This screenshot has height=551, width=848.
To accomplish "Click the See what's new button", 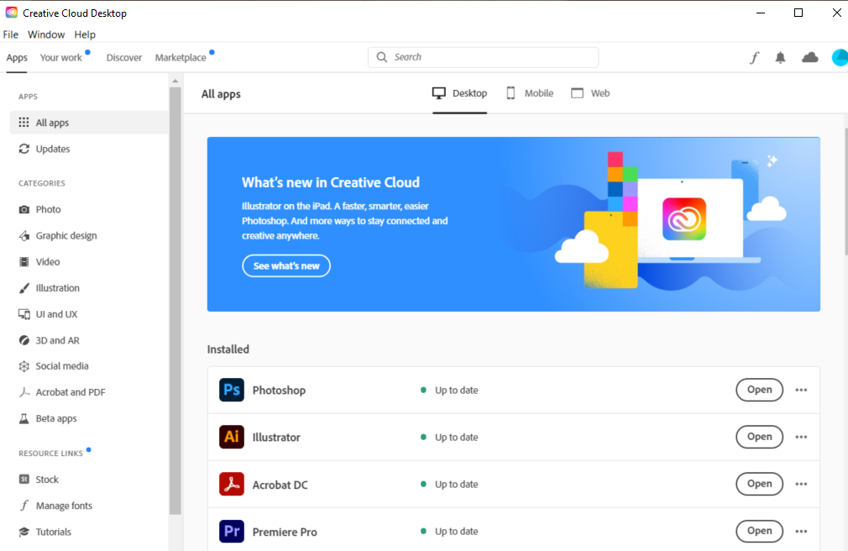I will pos(286,265).
